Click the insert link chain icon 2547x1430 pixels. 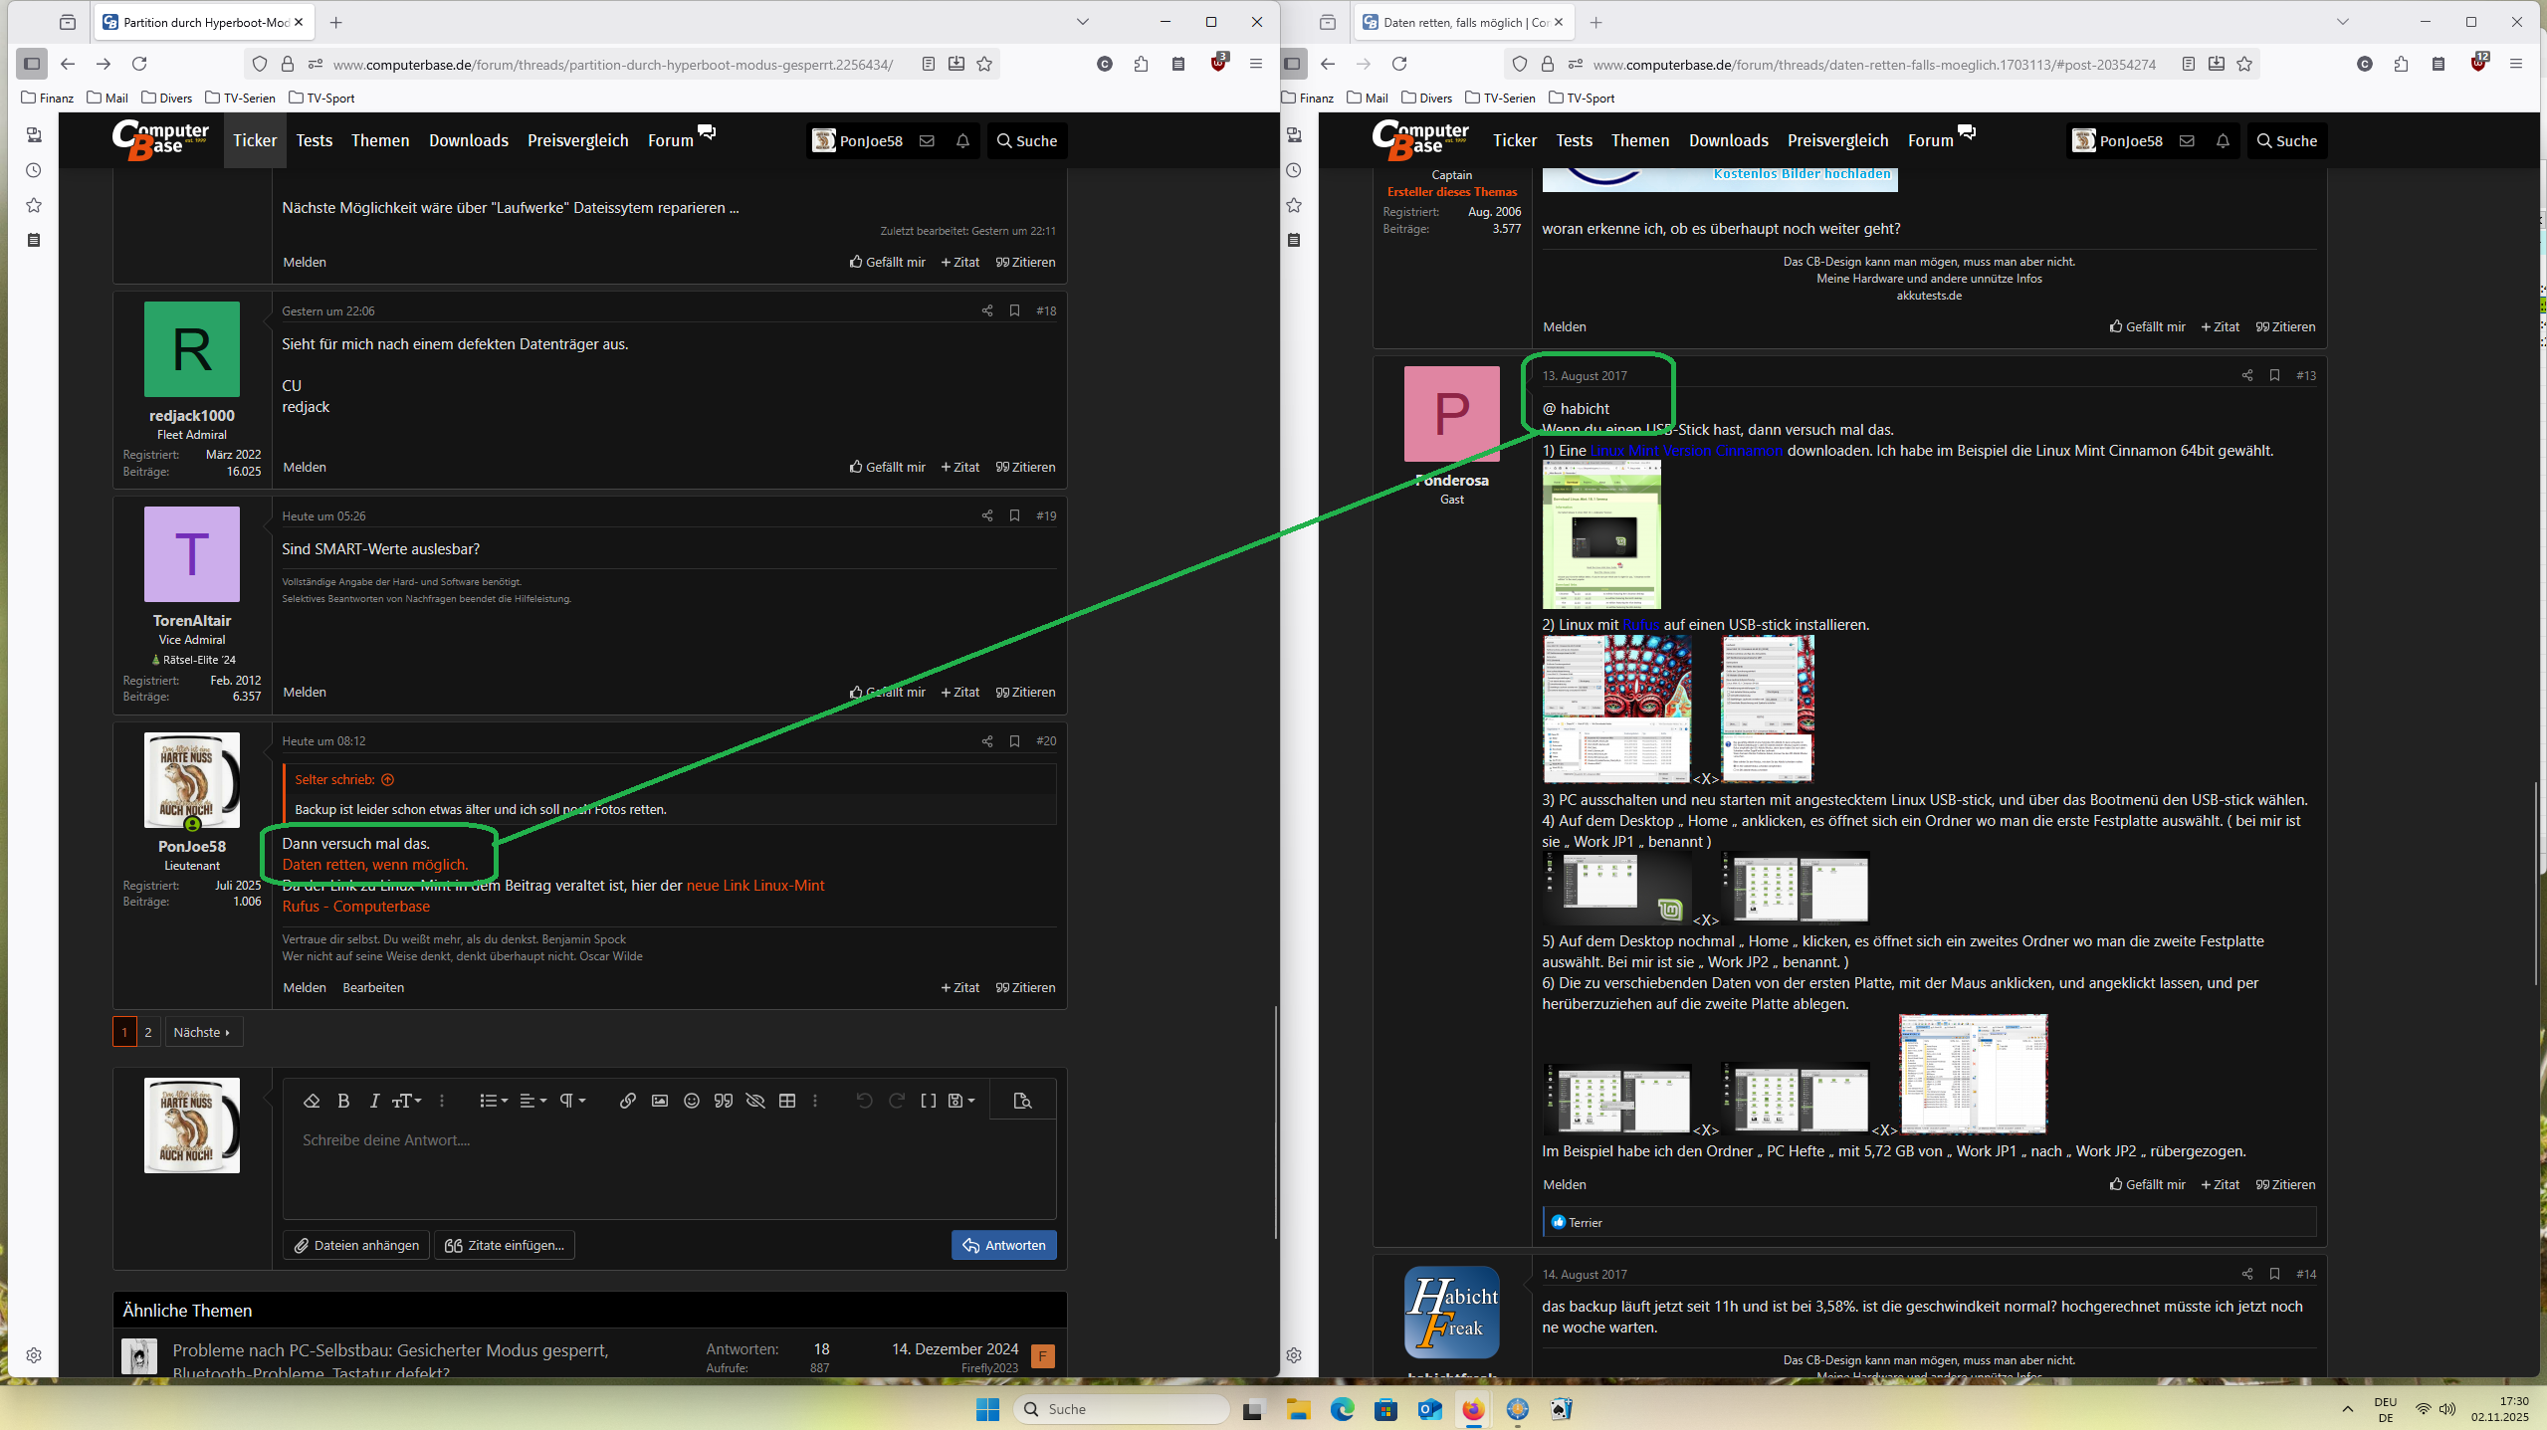(x=627, y=1101)
